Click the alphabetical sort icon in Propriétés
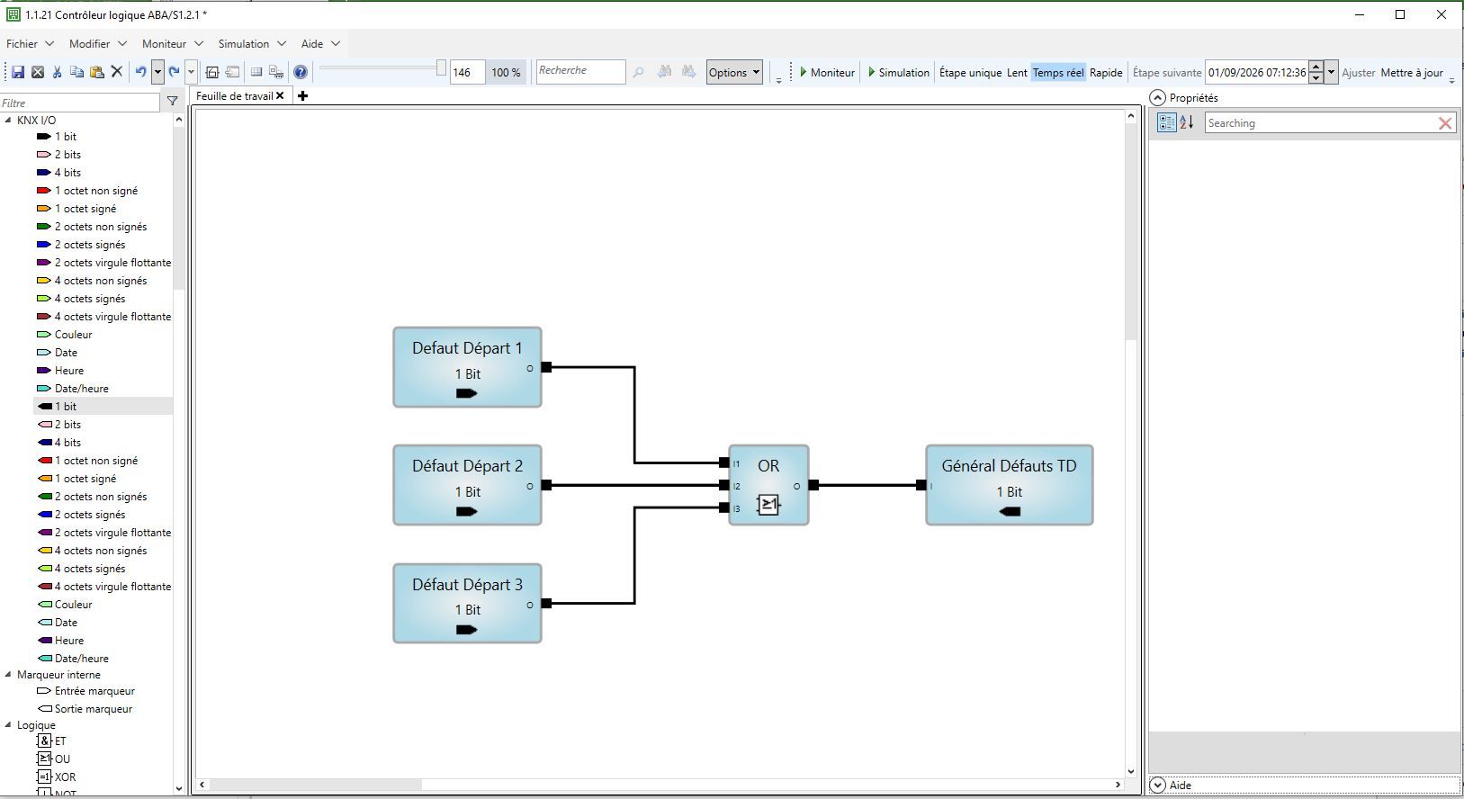 (x=1187, y=122)
